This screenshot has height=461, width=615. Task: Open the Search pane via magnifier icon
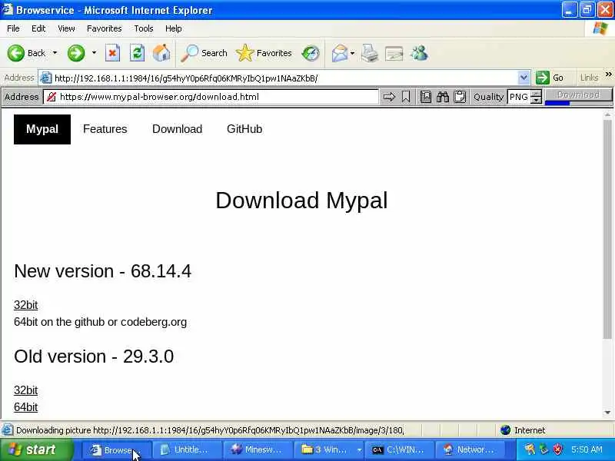click(x=189, y=53)
